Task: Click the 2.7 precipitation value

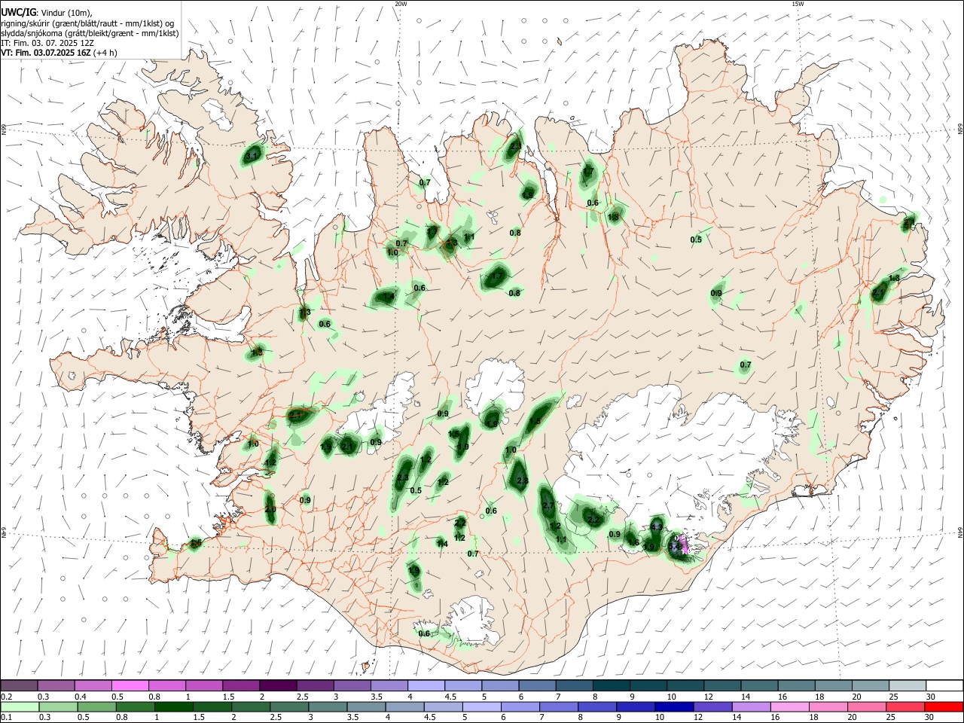Action: (x=548, y=505)
